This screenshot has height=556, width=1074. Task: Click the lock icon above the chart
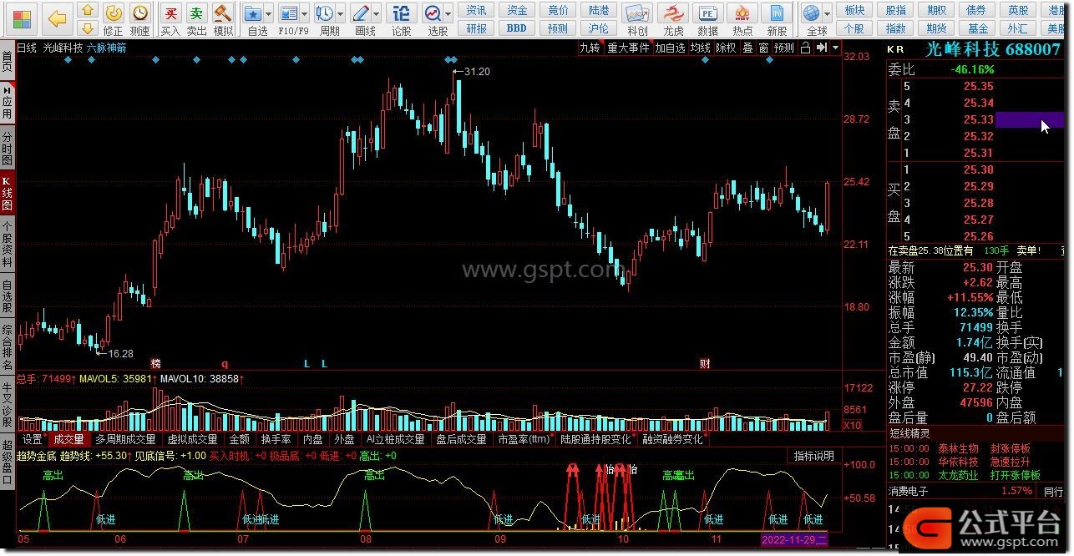[x=805, y=48]
